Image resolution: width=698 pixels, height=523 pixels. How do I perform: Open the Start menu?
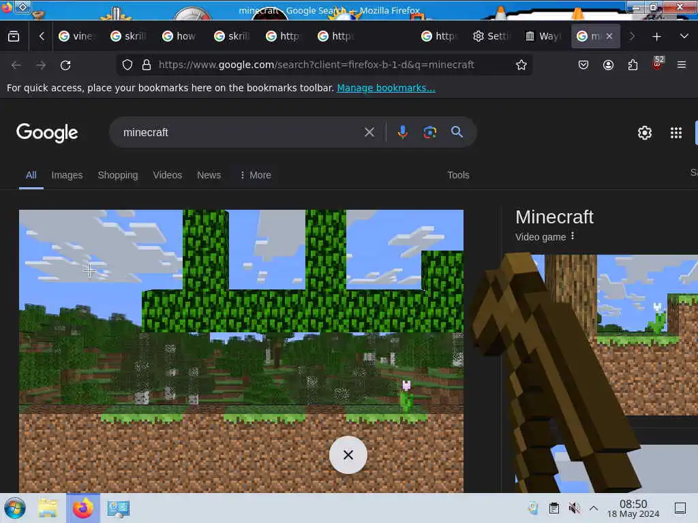[15, 508]
